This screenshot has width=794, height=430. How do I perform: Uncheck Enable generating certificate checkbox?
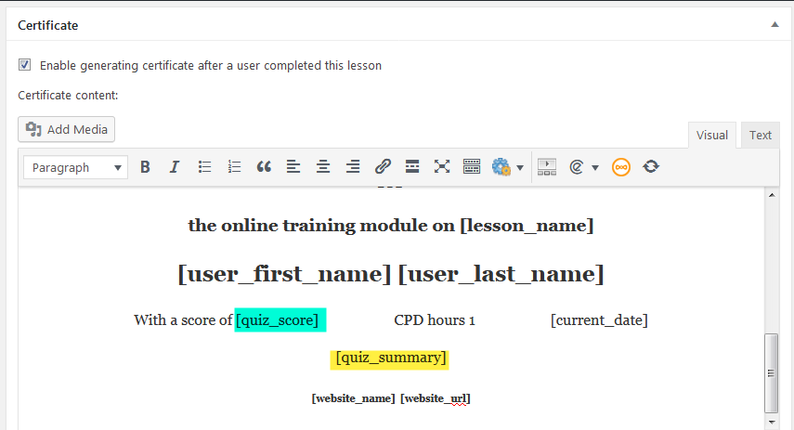[24, 65]
